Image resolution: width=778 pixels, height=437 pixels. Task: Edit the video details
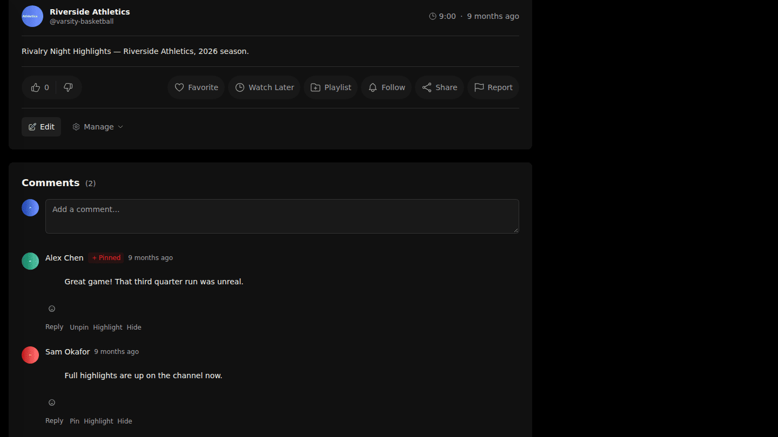(41, 127)
